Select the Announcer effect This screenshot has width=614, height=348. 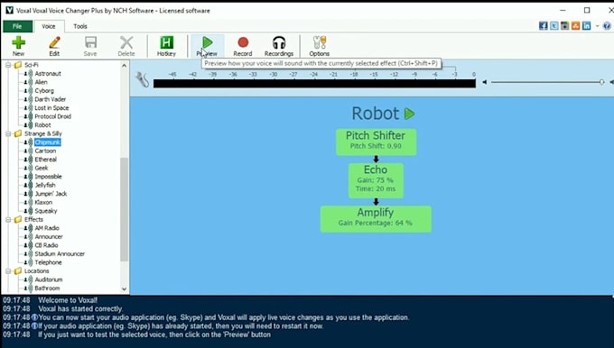[49, 237]
